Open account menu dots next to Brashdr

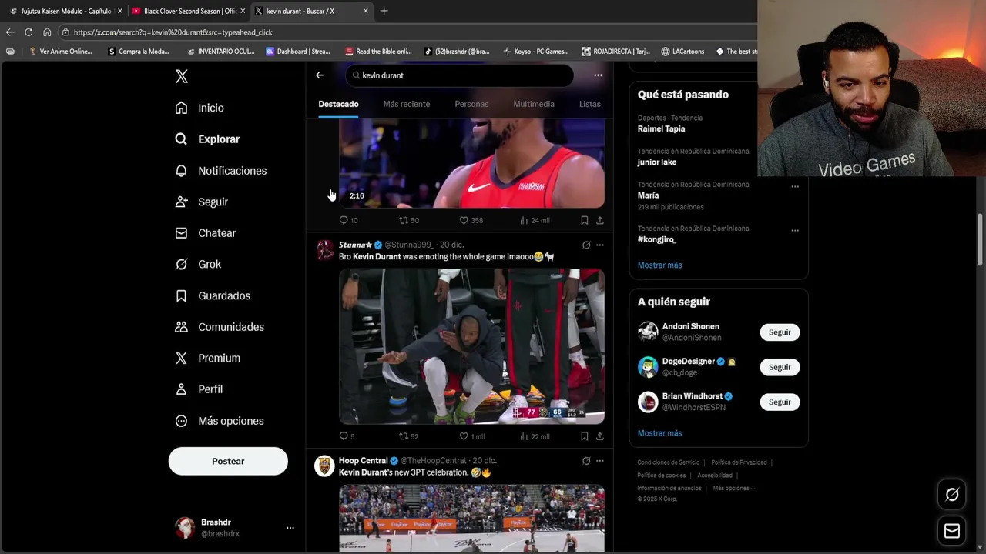[290, 528]
